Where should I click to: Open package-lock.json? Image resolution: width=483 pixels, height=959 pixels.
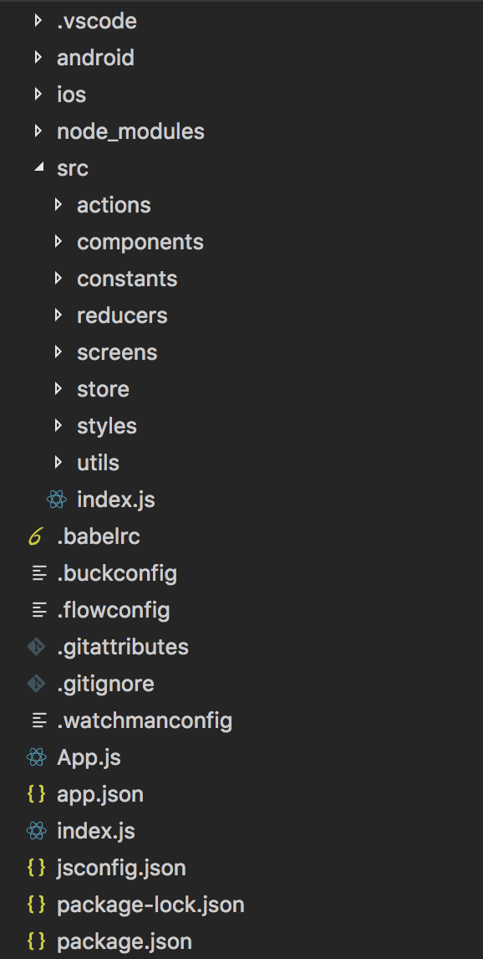point(150,904)
